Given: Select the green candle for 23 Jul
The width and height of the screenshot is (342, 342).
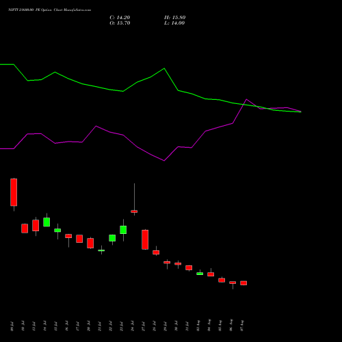Looking at the screenshot, I should click(x=123, y=230).
